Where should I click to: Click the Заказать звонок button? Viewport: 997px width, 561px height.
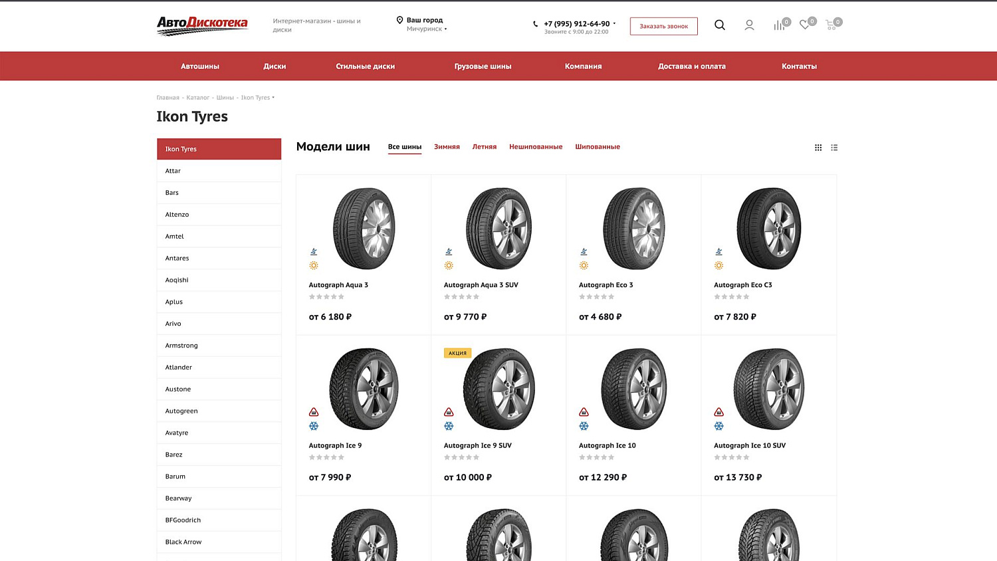pyautogui.click(x=664, y=26)
